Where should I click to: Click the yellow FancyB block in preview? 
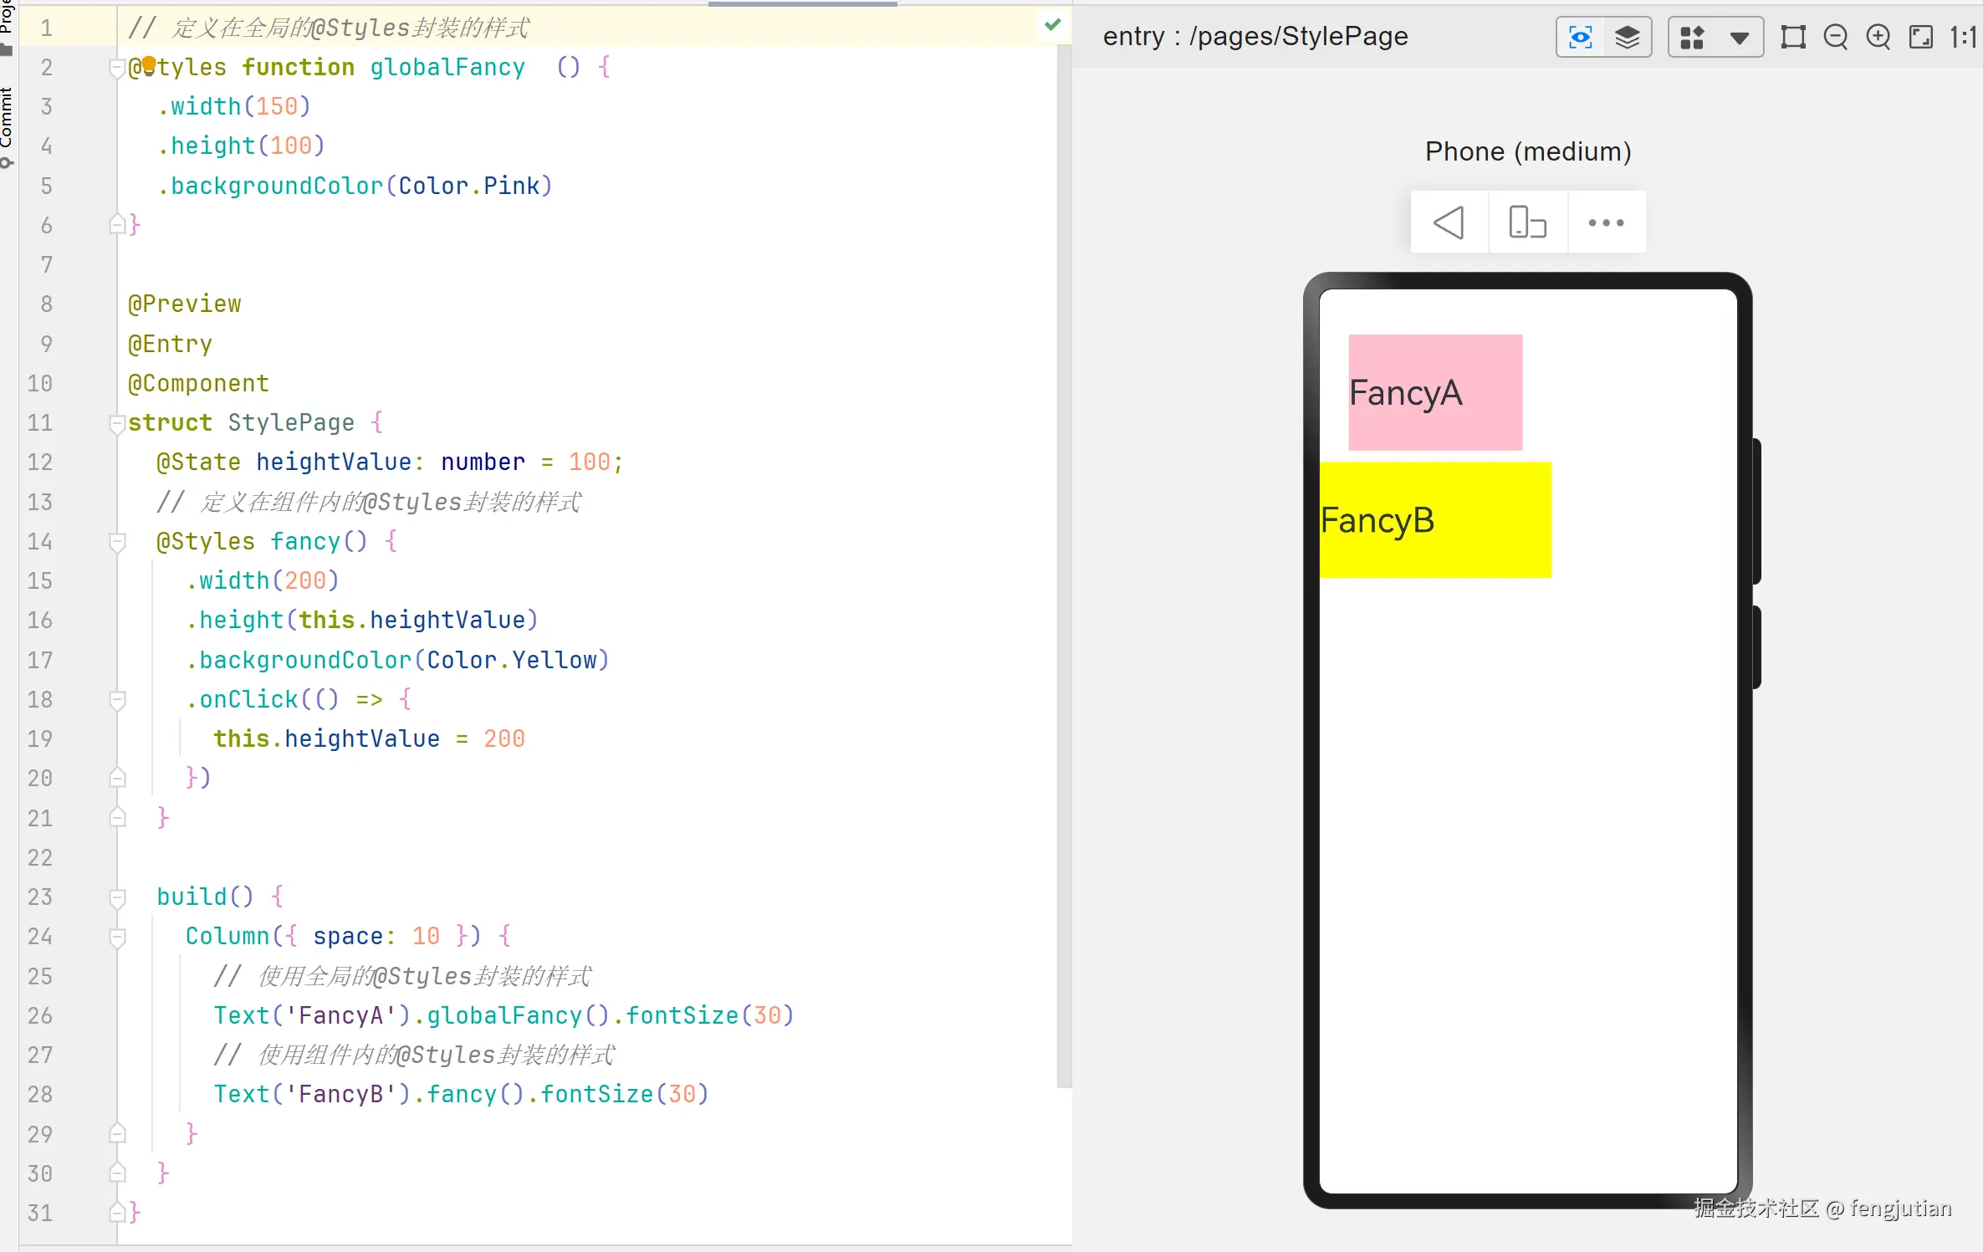point(1435,520)
